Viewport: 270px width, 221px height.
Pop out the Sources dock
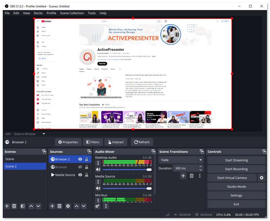tap(89, 151)
